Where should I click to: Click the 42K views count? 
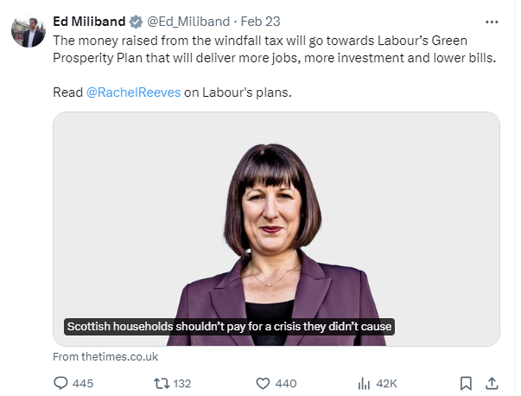click(x=386, y=383)
